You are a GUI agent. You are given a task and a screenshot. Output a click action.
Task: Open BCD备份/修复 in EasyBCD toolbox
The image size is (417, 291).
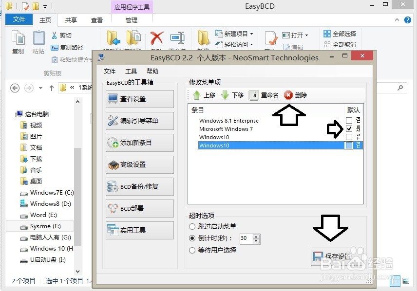[140, 186]
